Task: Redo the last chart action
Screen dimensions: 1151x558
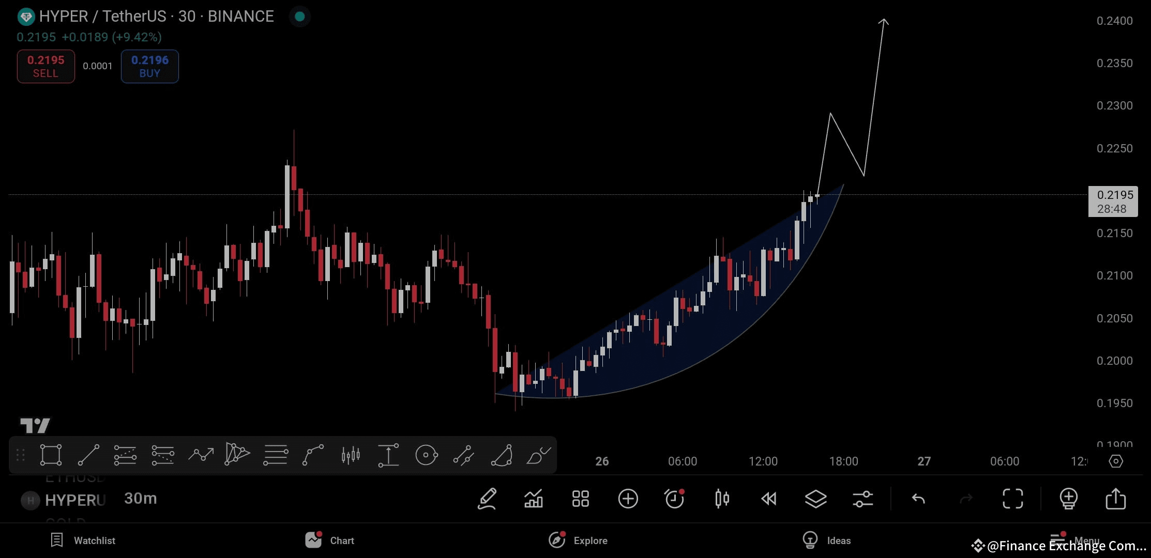Action: (x=965, y=499)
